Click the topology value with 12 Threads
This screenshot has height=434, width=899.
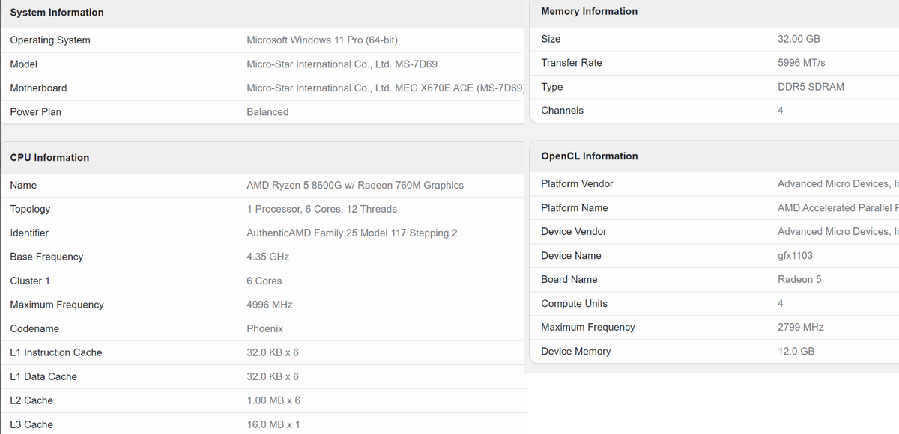[x=321, y=210]
